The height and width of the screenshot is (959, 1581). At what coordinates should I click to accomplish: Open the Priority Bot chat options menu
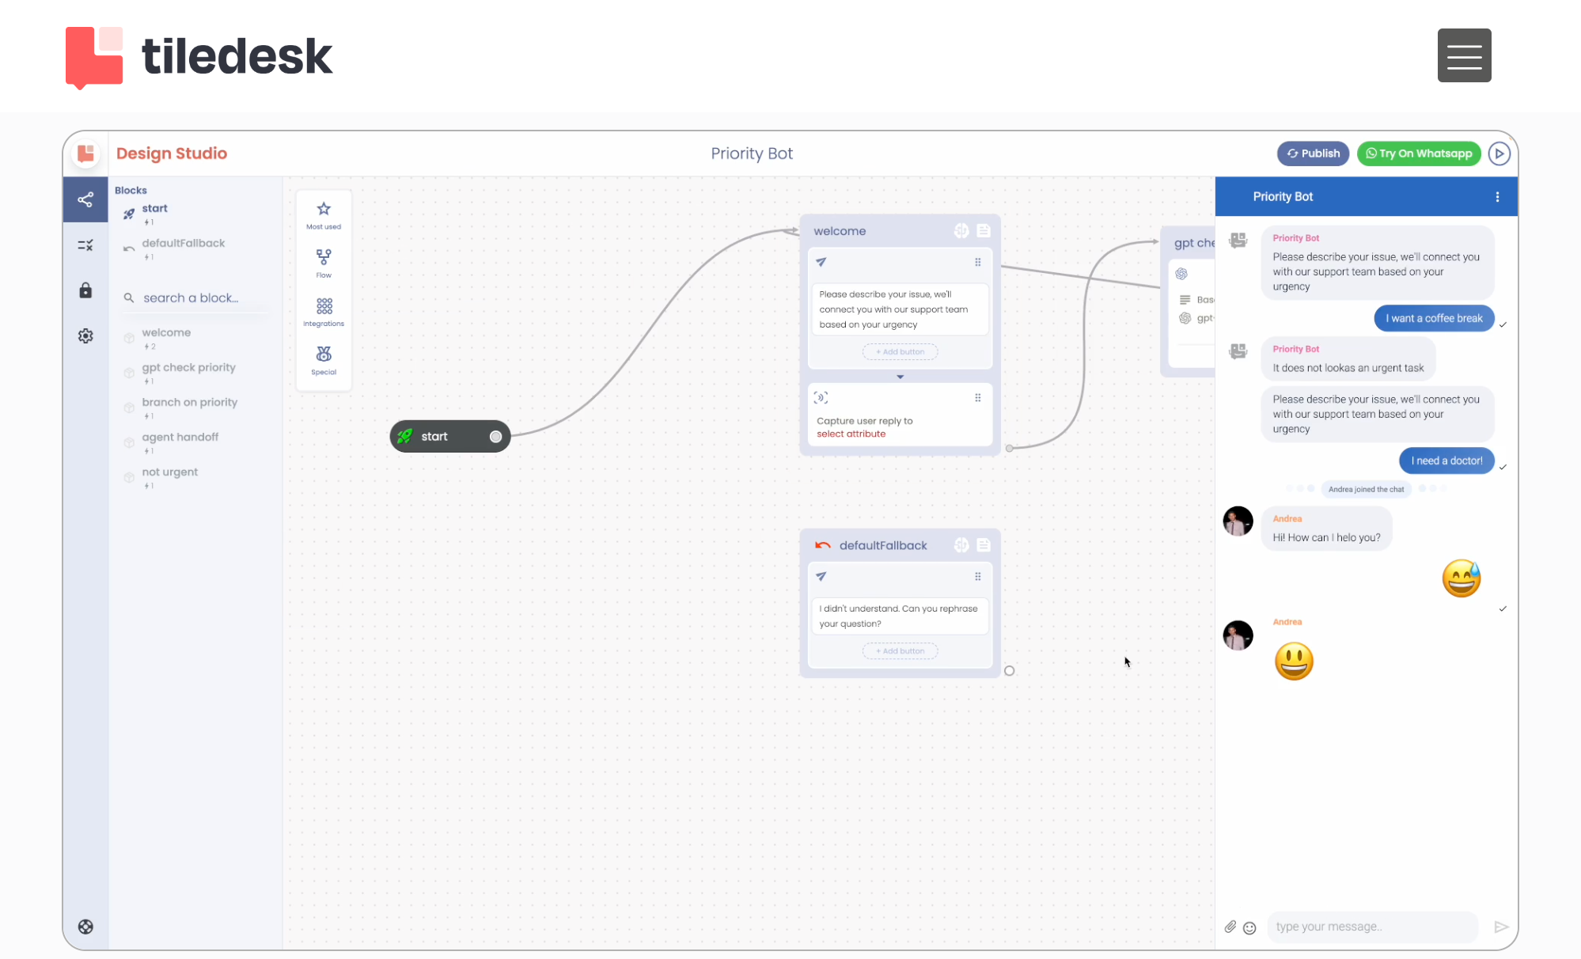pos(1497,197)
